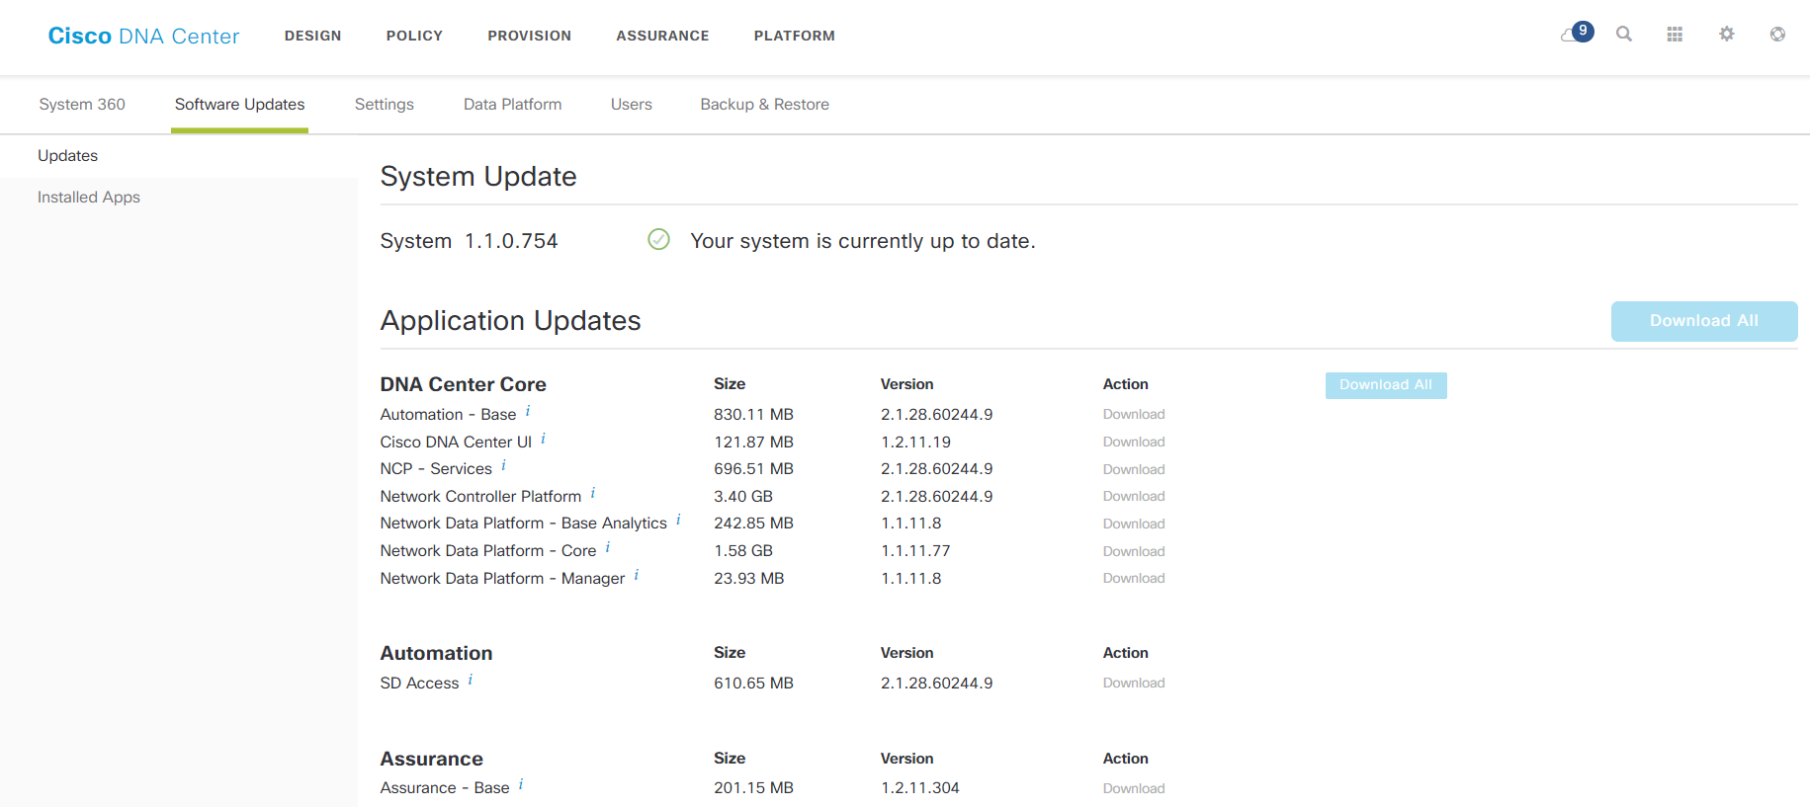Open the PROVISION menu
1810x807 pixels.
click(530, 36)
